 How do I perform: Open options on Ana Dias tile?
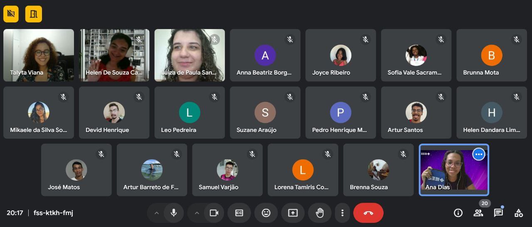point(479,154)
